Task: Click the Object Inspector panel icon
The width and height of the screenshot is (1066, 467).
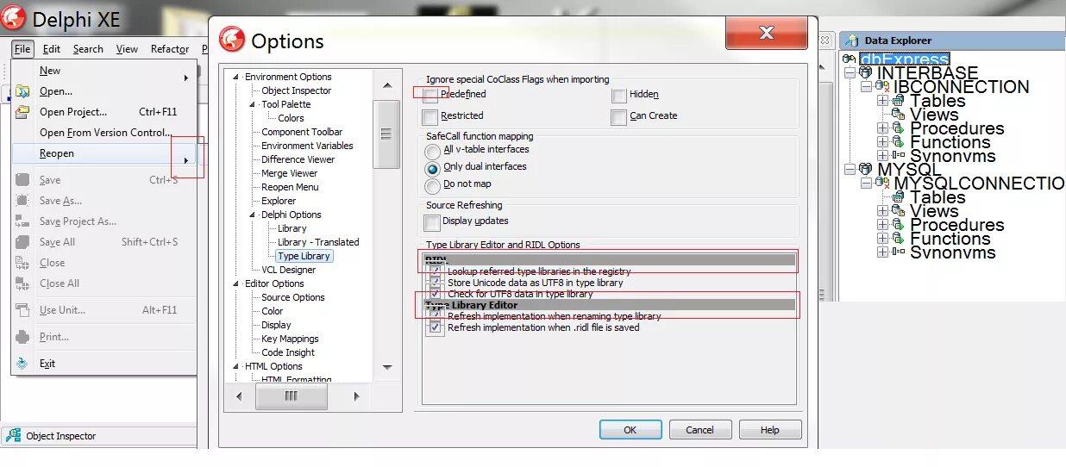Action: [x=14, y=436]
